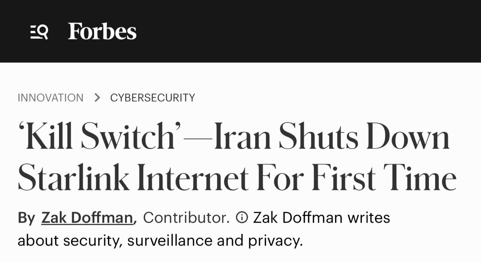This screenshot has height=262, width=481.
Task: Click the 'Kill Switch' phrase in headline
Action: [x=97, y=137]
